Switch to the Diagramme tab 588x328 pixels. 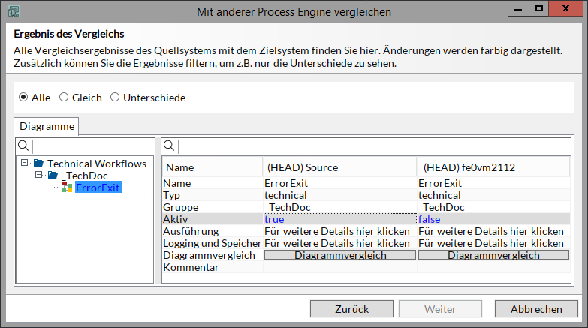(x=47, y=126)
